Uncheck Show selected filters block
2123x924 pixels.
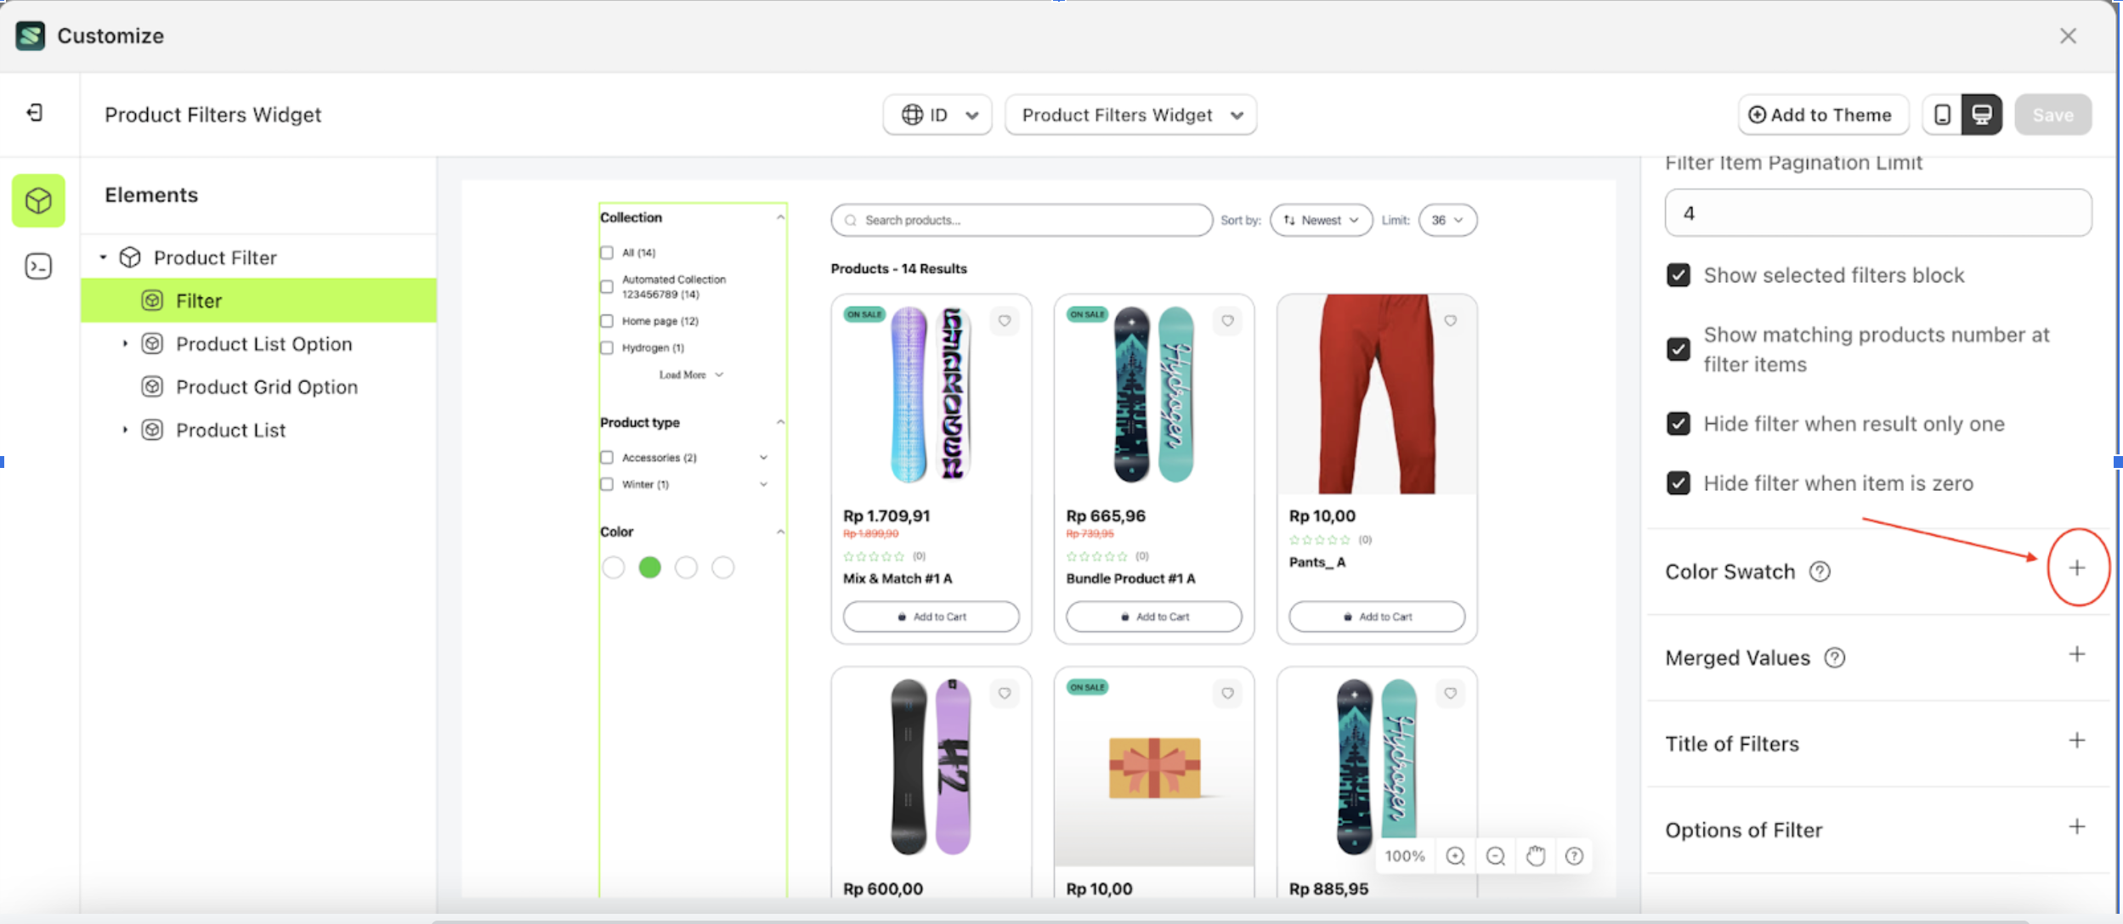(x=1679, y=275)
